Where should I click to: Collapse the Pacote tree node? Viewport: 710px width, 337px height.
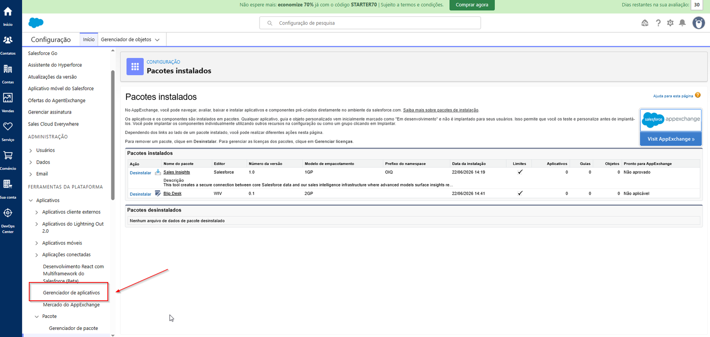click(36, 317)
